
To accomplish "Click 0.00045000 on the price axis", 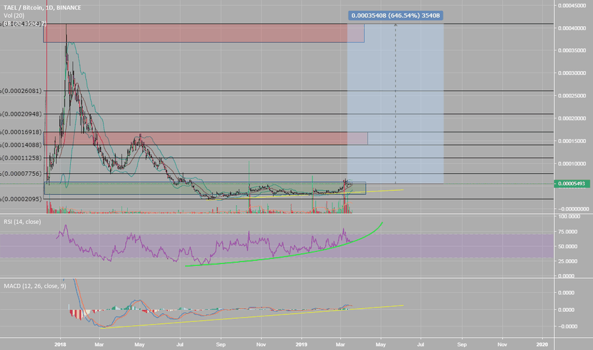I will click(572, 5).
